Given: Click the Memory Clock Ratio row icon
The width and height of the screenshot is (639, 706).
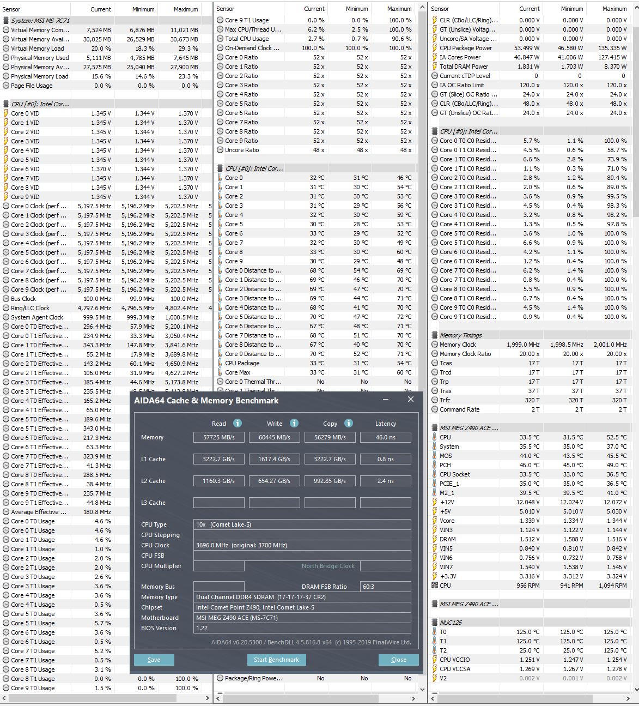Looking at the screenshot, I should pyautogui.click(x=435, y=354).
